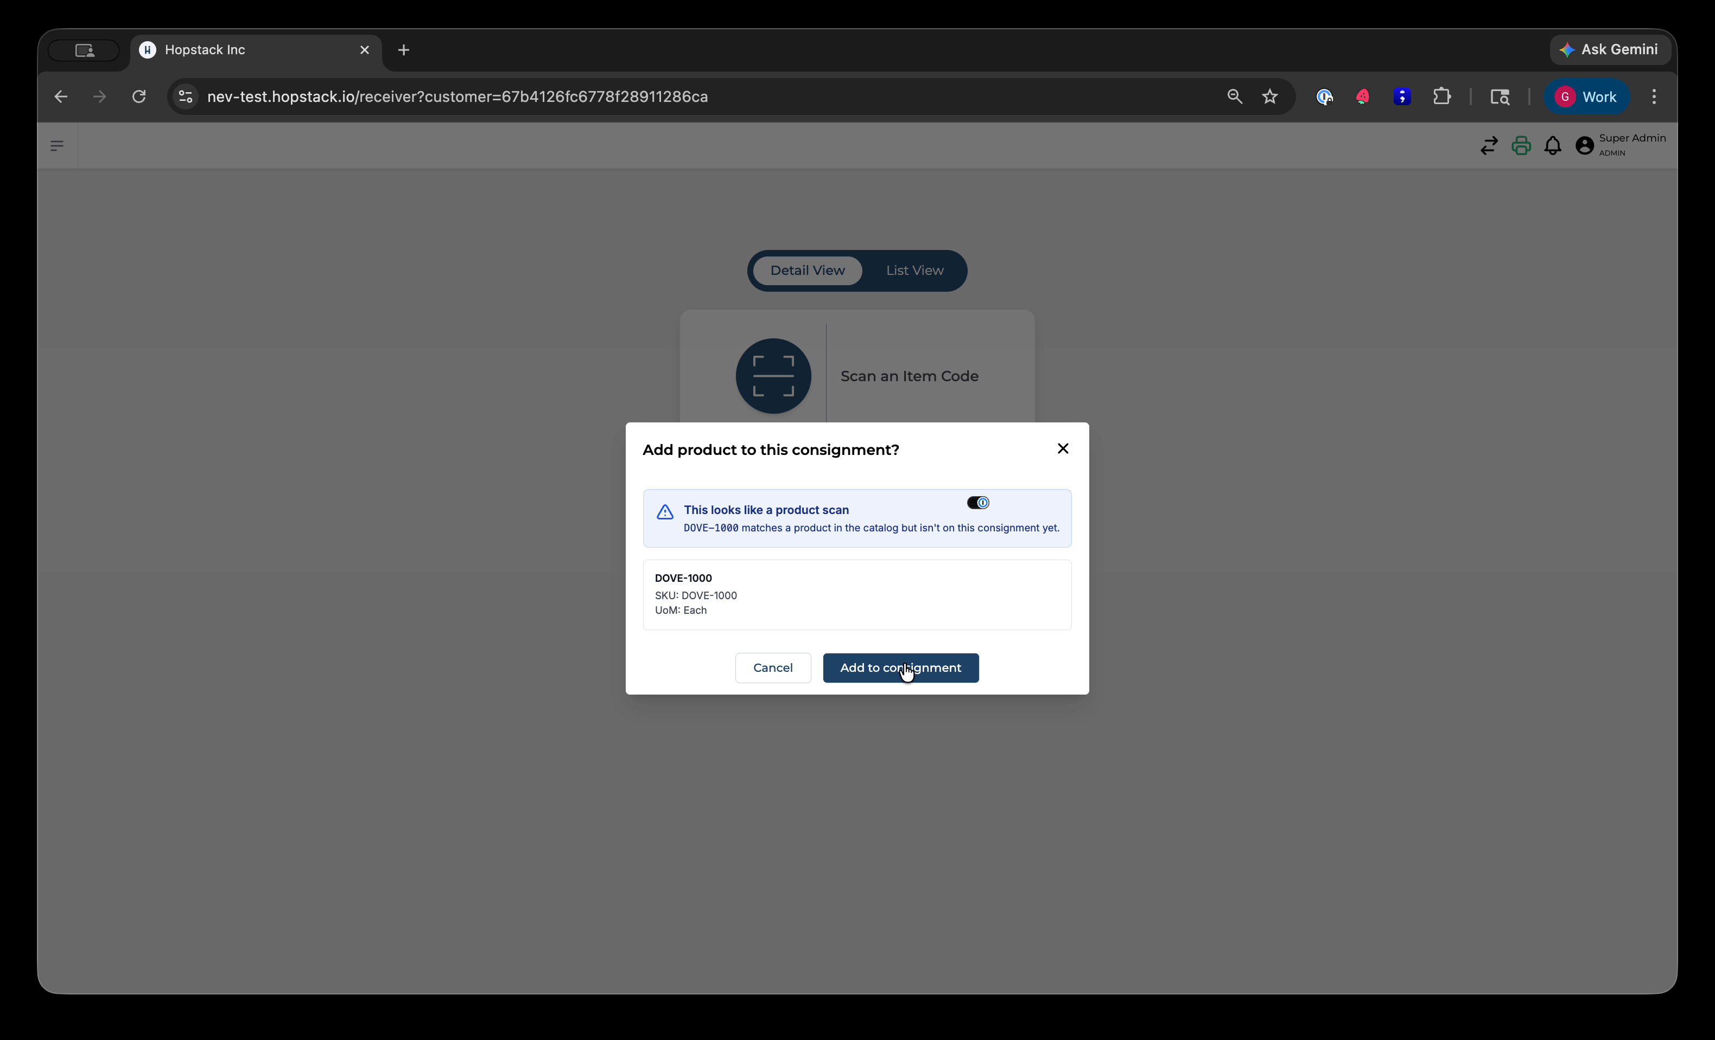1715x1040 pixels.
Task: Click the swap arrows icon in header
Action: (1489, 145)
